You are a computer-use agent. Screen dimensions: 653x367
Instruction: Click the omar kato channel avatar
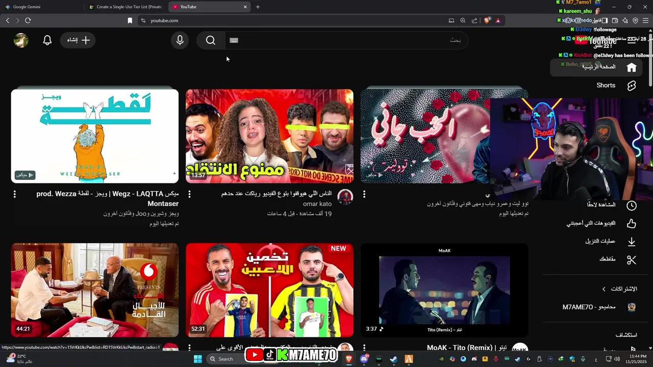[345, 197]
